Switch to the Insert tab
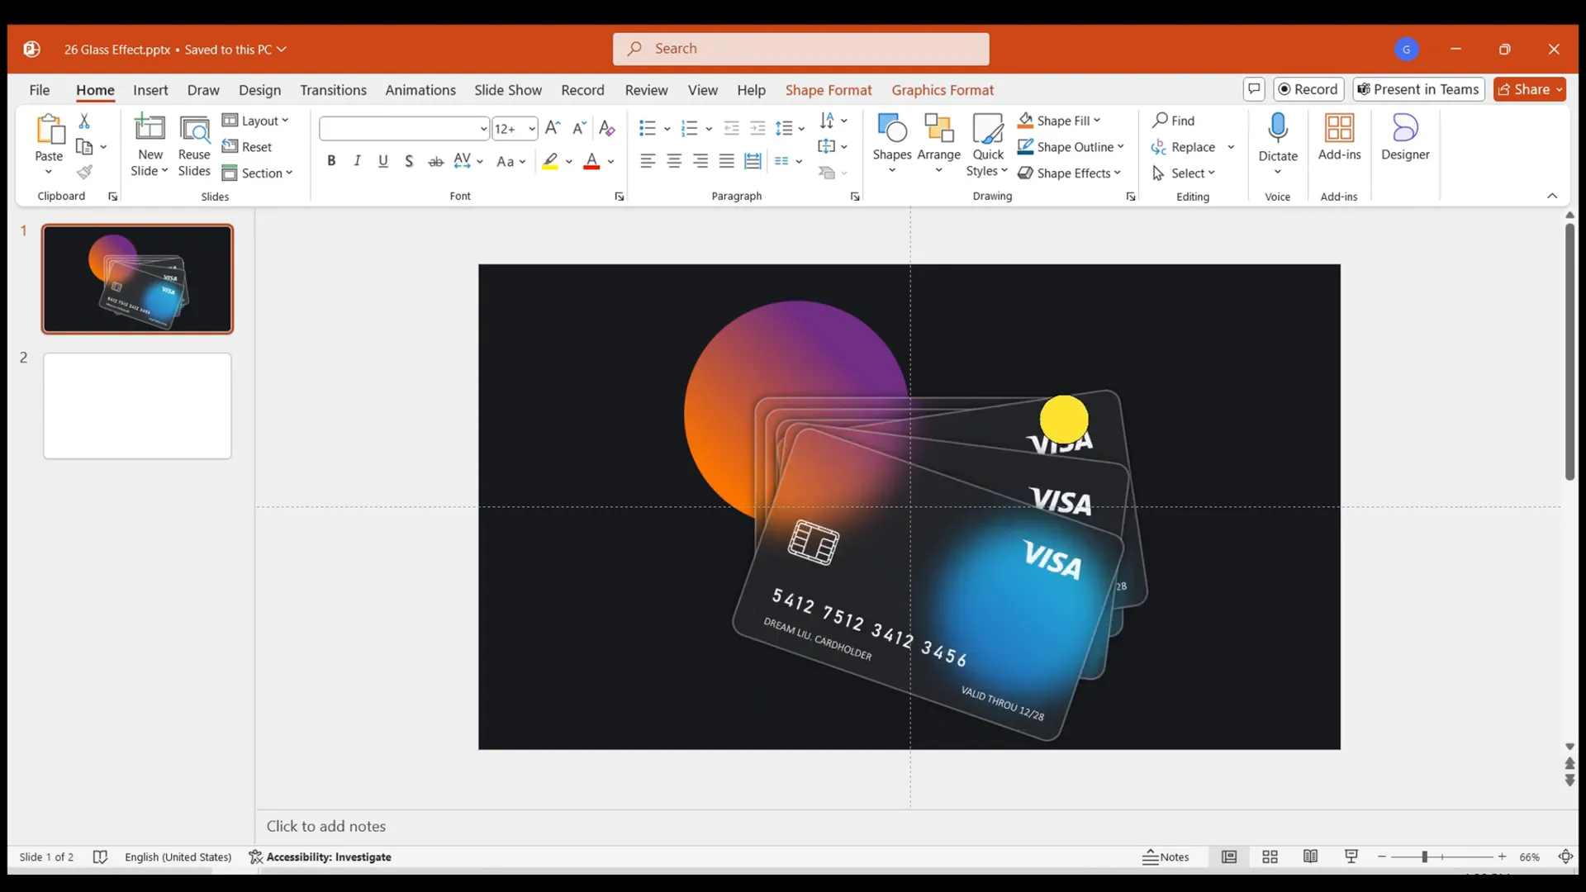The width and height of the screenshot is (1586, 892). pyautogui.click(x=150, y=90)
